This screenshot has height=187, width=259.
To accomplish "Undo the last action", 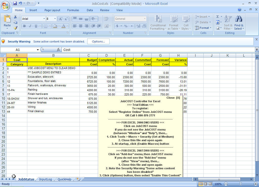I will pyautogui.click(x=20, y=3).
